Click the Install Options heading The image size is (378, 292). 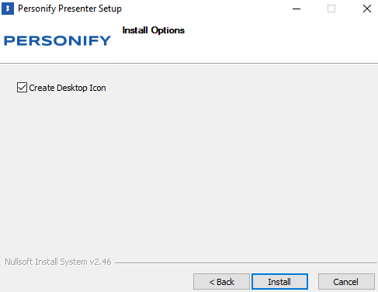click(x=154, y=30)
